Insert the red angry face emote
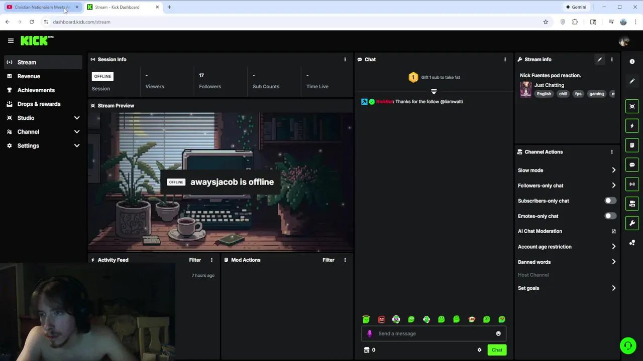Viewport: 643px width, 361px height. 381,319
